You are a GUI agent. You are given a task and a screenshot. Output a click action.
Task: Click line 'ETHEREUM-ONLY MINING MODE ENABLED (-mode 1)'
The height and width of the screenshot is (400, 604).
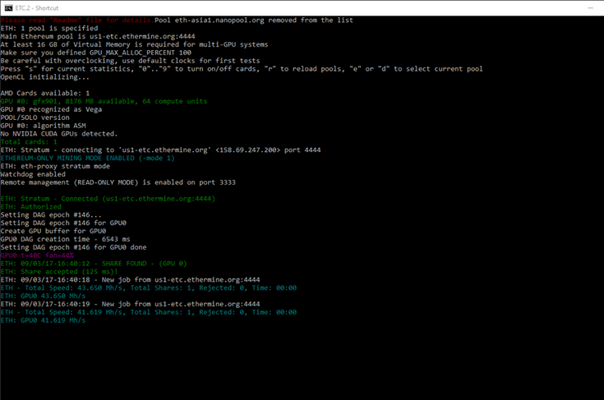click(87, 158)
